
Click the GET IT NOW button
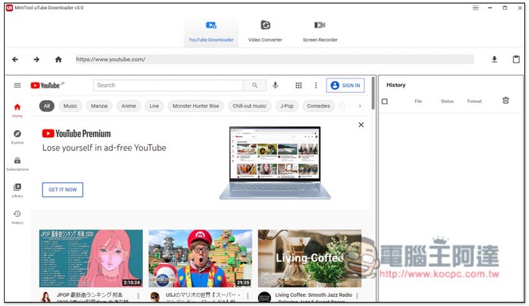62,190
